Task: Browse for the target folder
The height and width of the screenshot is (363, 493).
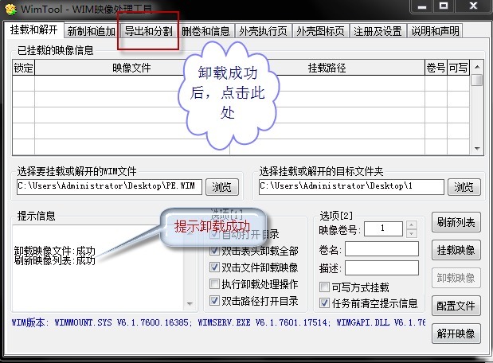Action: [x=464, y=187]
